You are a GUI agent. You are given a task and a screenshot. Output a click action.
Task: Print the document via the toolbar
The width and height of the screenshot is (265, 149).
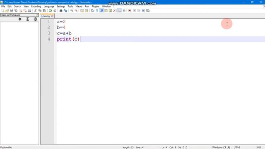tap(29, 10)
